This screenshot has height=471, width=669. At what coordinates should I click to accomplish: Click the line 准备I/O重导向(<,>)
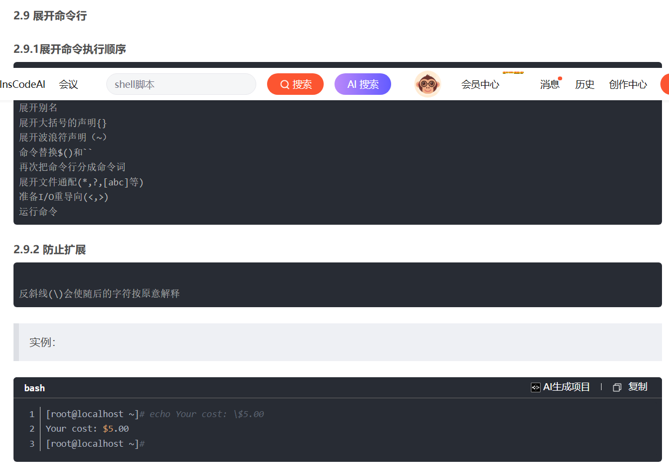[x=64, y=197]
